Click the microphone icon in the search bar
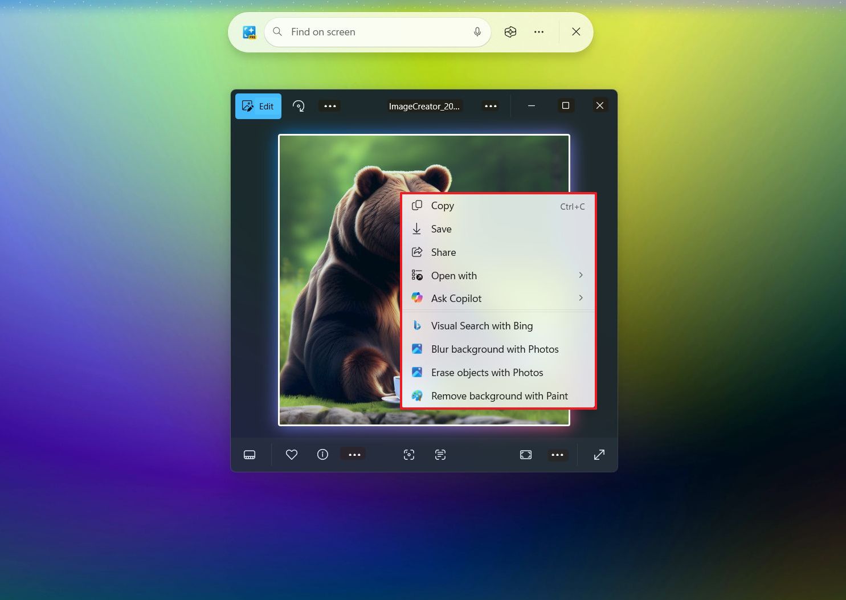 point(477,32)
